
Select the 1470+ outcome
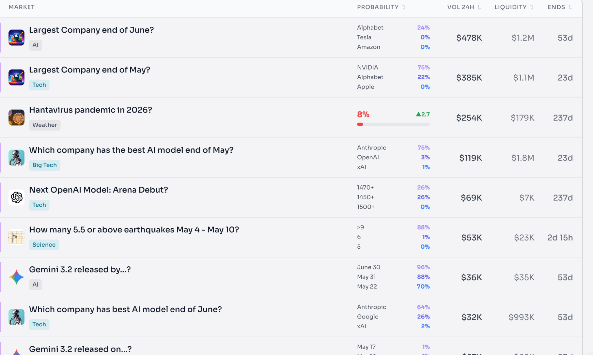tap(393, 187)
